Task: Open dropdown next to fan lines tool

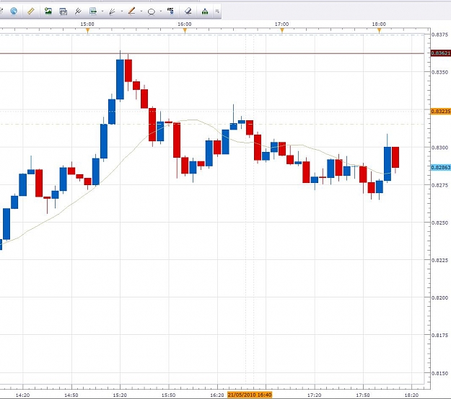Action: click(122, 12)
